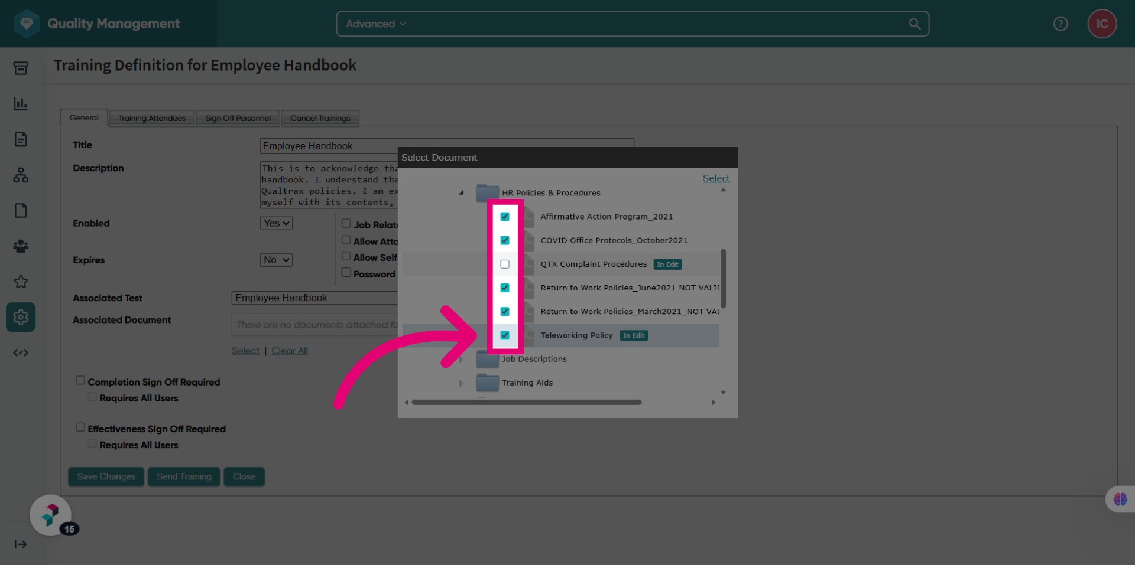The width and height of the screenshot is (1135, 565).
Task: Open the inbox archive sidebar icon
Action: (x=21, y=68)
